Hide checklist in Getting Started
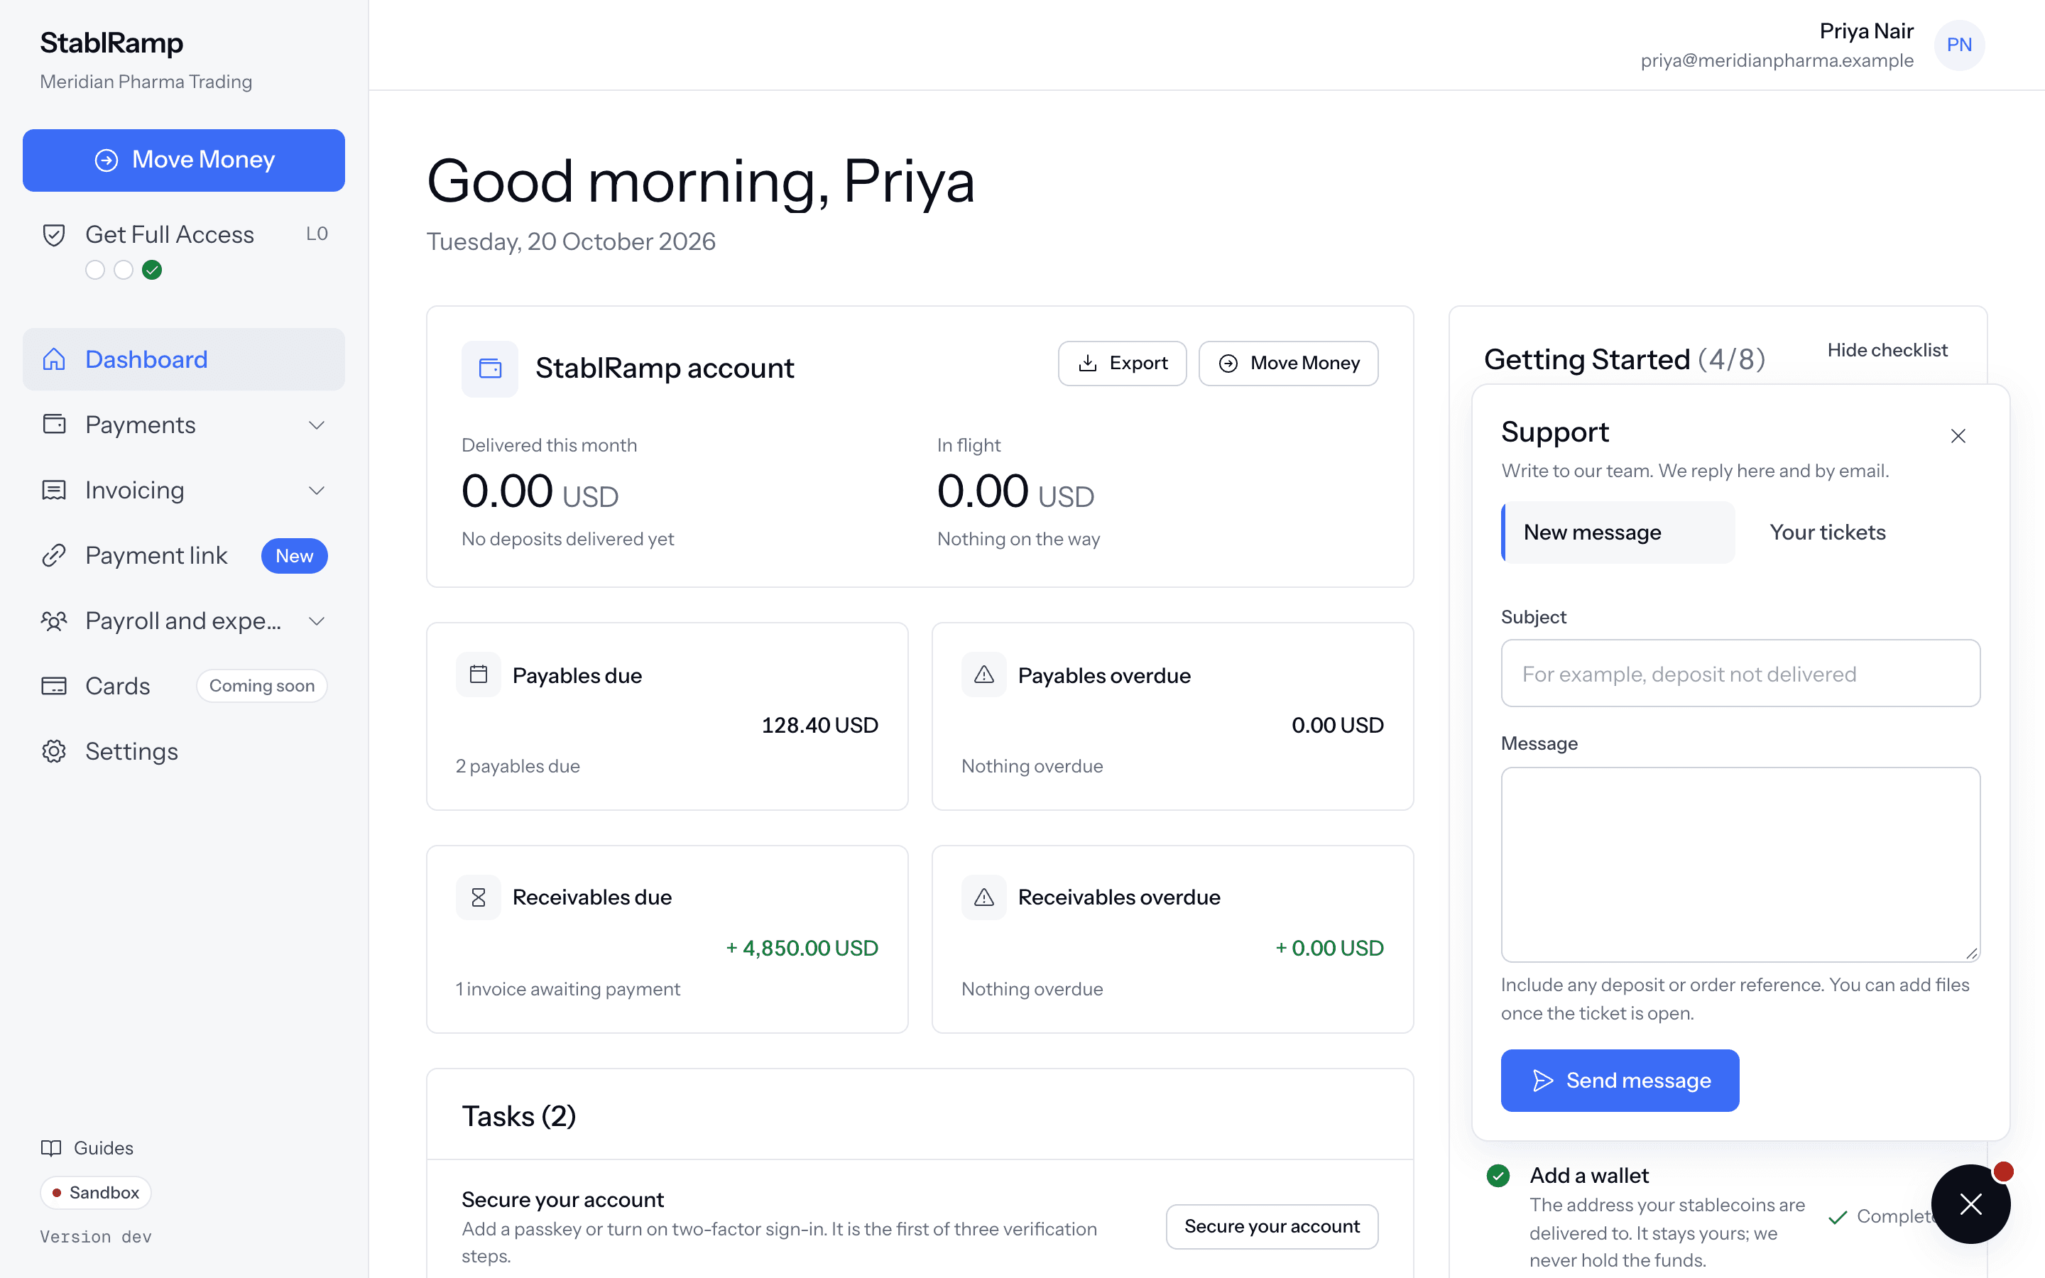This screenshot has height=1278, width=2045. pyautogui.click(x=1887, y=350)
